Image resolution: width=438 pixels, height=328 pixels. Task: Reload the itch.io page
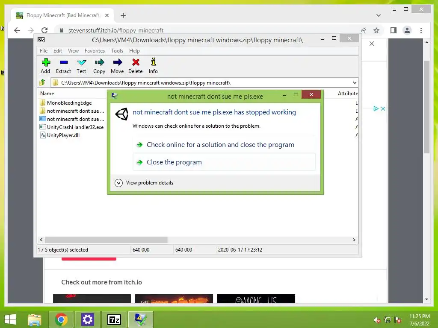44,30
